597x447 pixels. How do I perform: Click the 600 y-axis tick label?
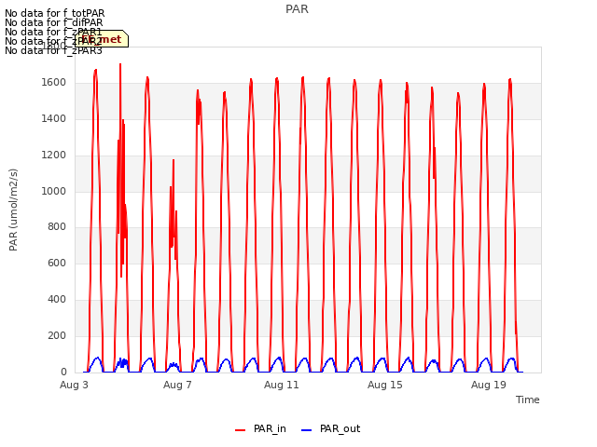(57, 263)
